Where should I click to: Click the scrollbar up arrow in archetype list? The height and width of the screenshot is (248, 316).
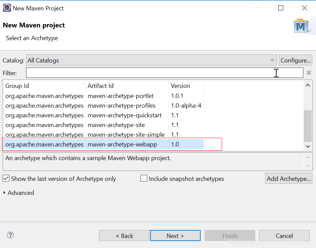coord(308,85)
